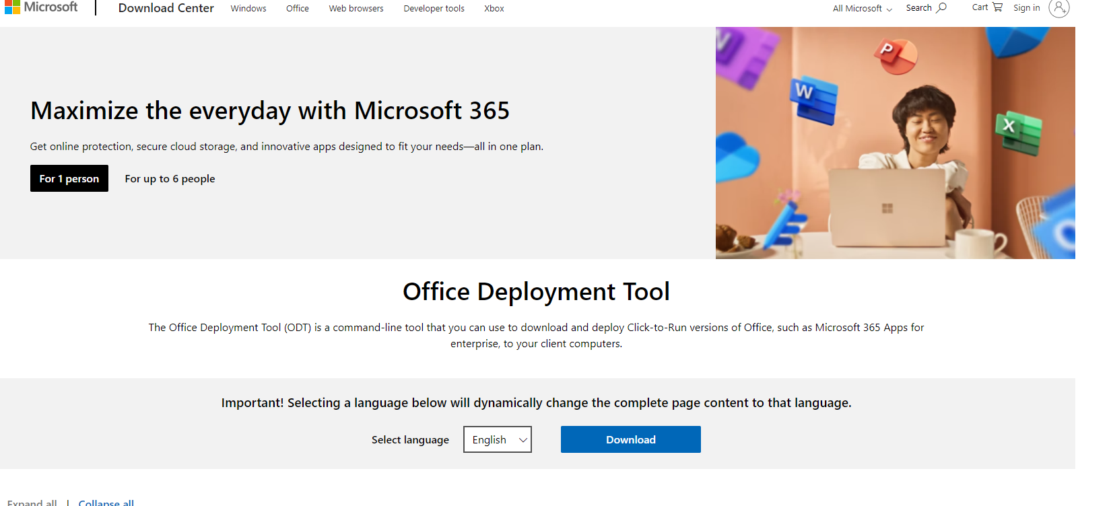Click the Maximize the everyday with Microsoft 365 heading
This screenshot has height=506, width=1109.
[x=270, y=111]
